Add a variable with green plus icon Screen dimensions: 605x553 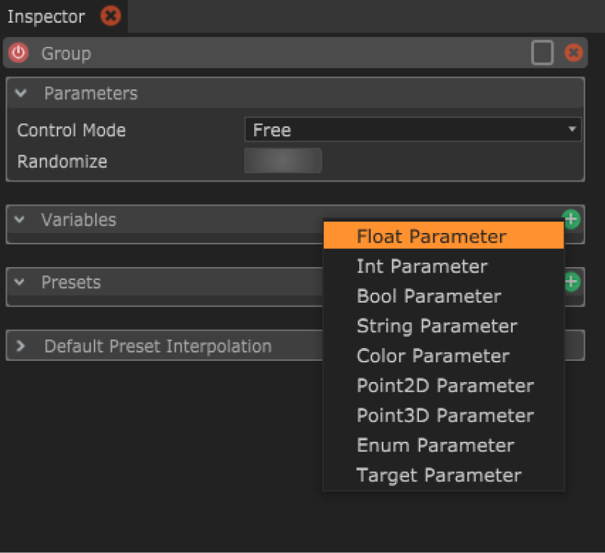point(572,220)
